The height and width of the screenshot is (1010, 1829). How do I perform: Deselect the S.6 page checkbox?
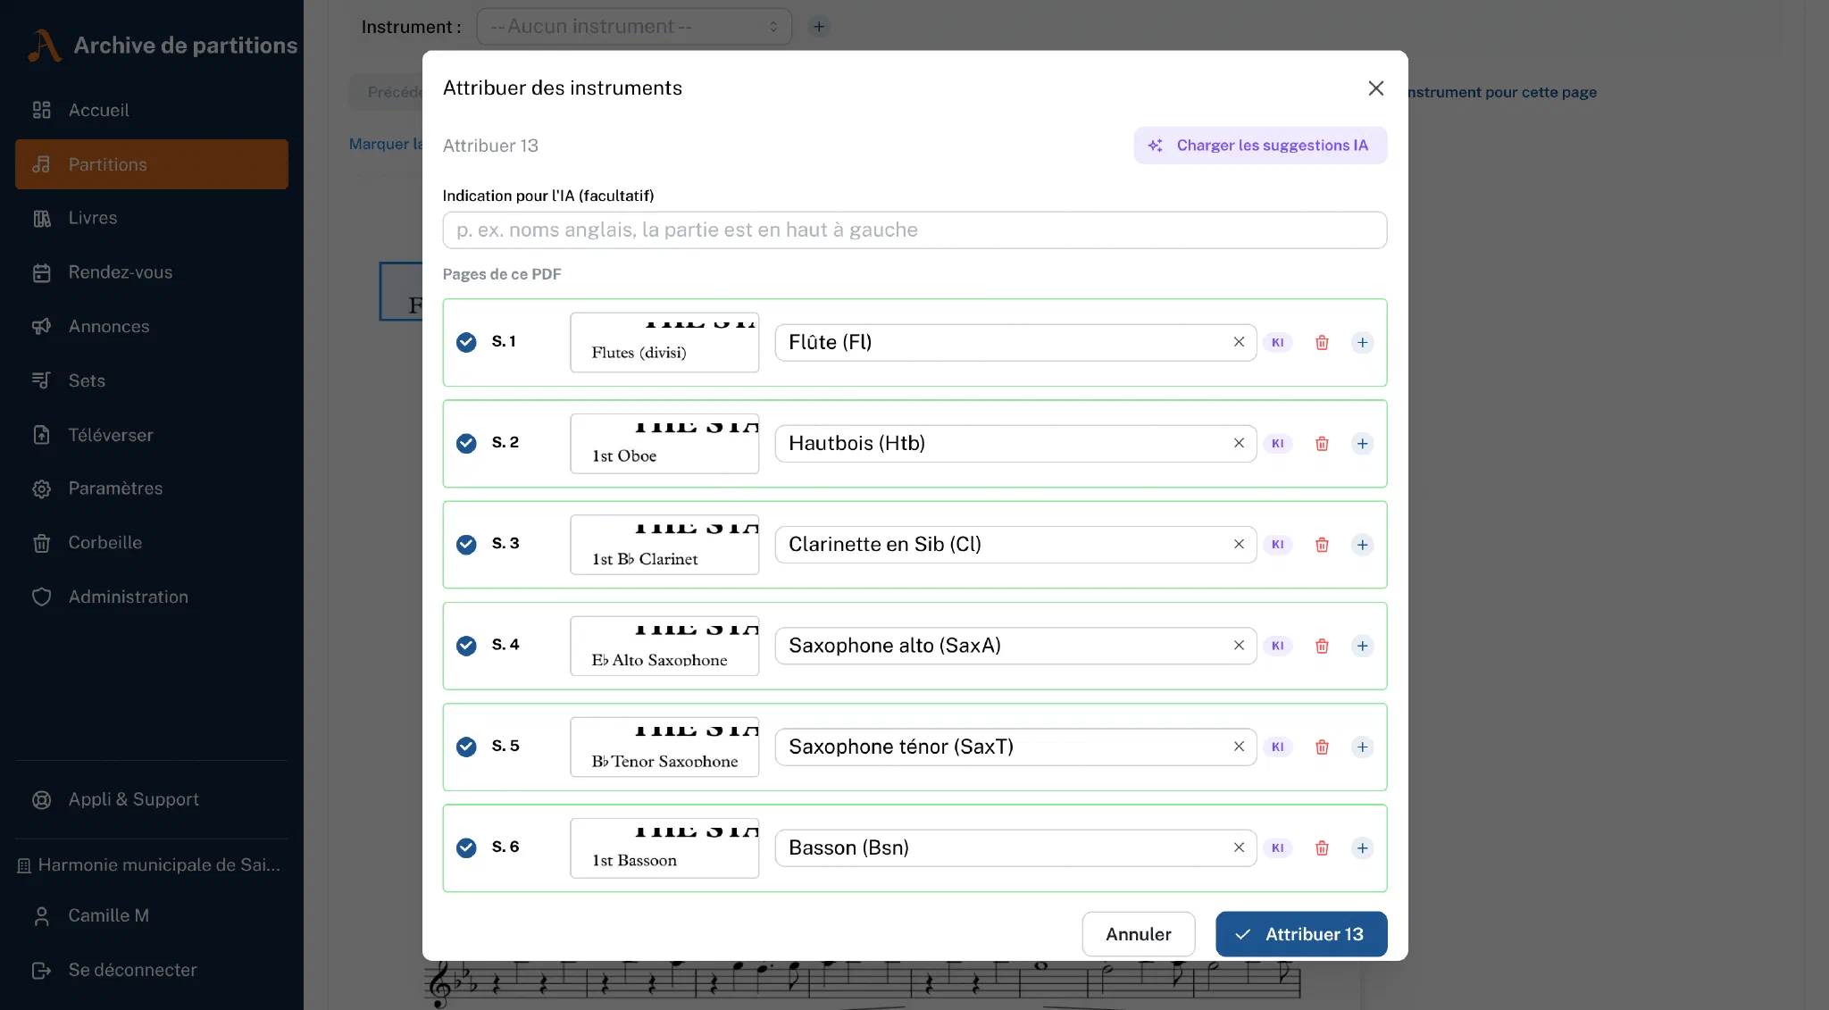point(466,848)
